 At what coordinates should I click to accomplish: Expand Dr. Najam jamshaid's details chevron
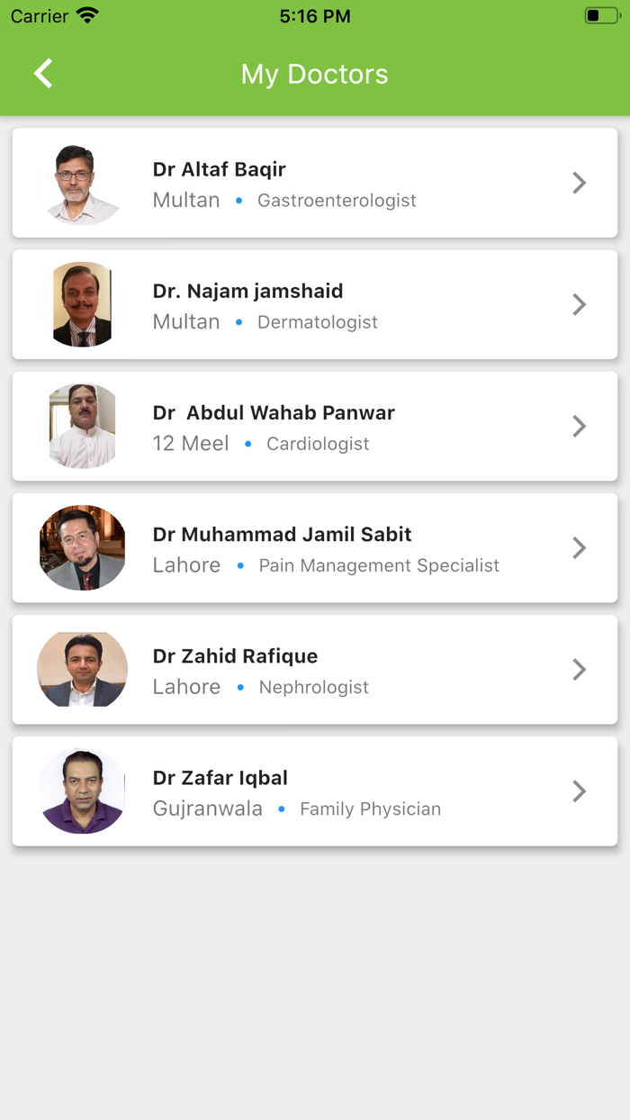tap(580, 304)
